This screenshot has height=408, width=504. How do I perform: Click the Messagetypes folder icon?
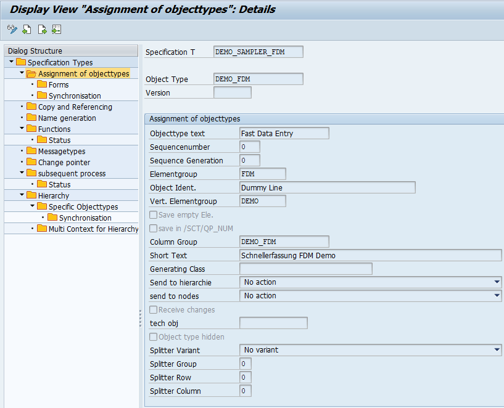[31, 151]
